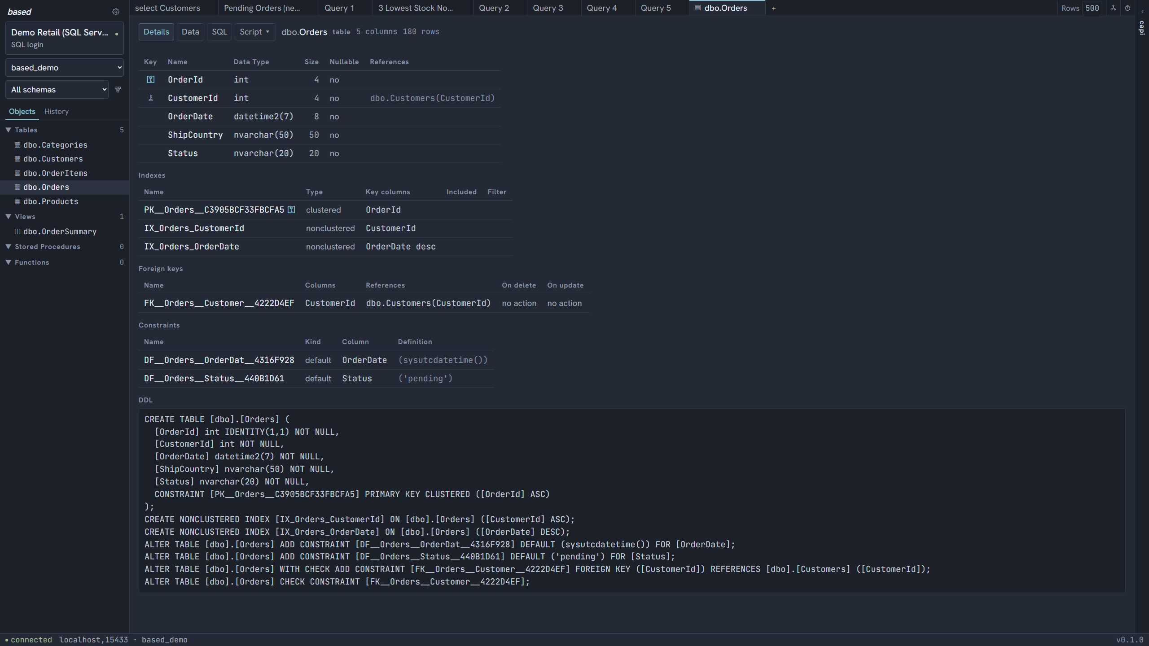Viewport: 1149px width, 646px height.
Task: Open the History tab in sidebar
Action: [57, 111]
